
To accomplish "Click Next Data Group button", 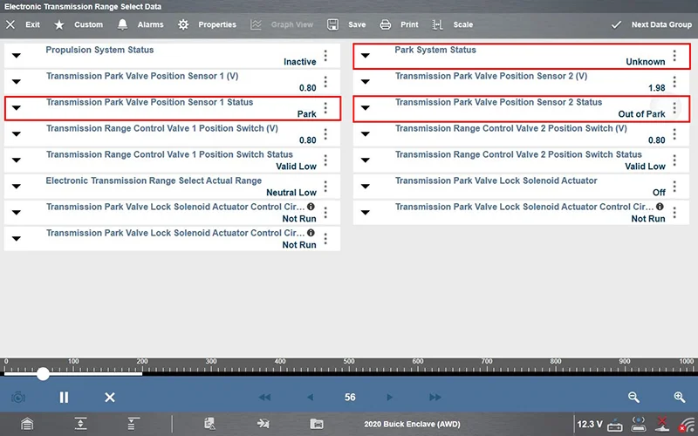I will tap(651, 24).
